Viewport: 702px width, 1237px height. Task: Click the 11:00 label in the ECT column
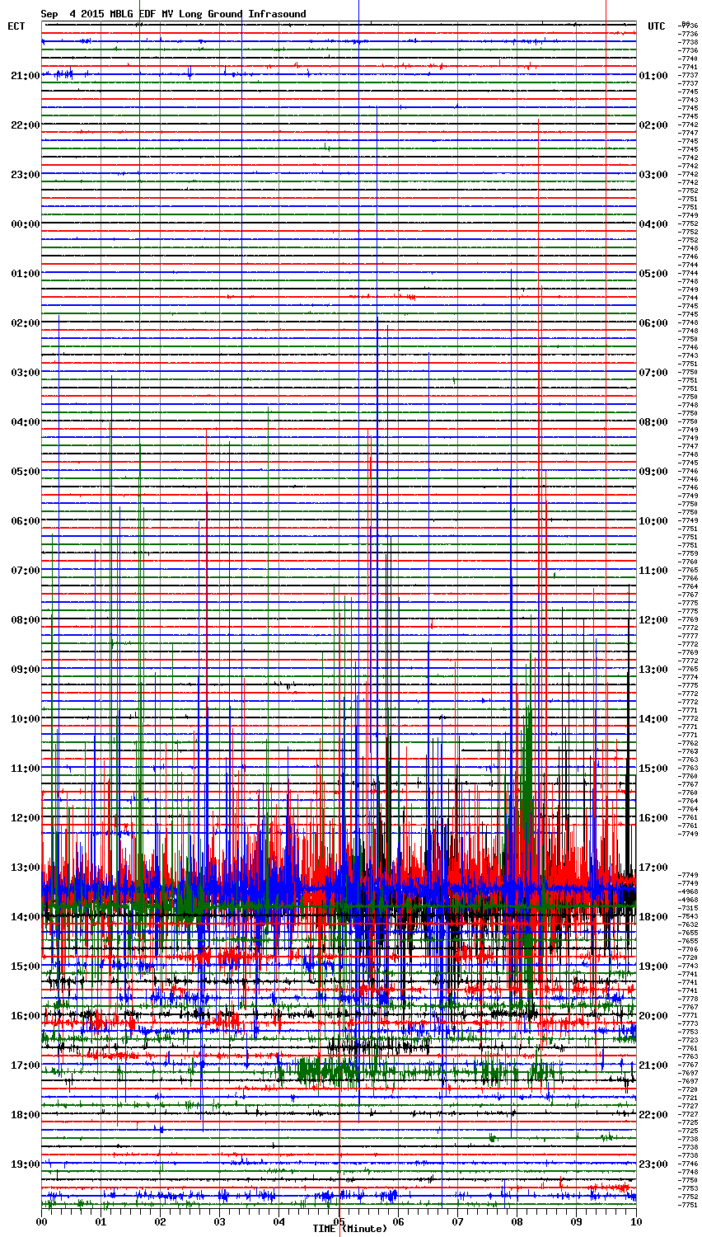click(25, 769)
